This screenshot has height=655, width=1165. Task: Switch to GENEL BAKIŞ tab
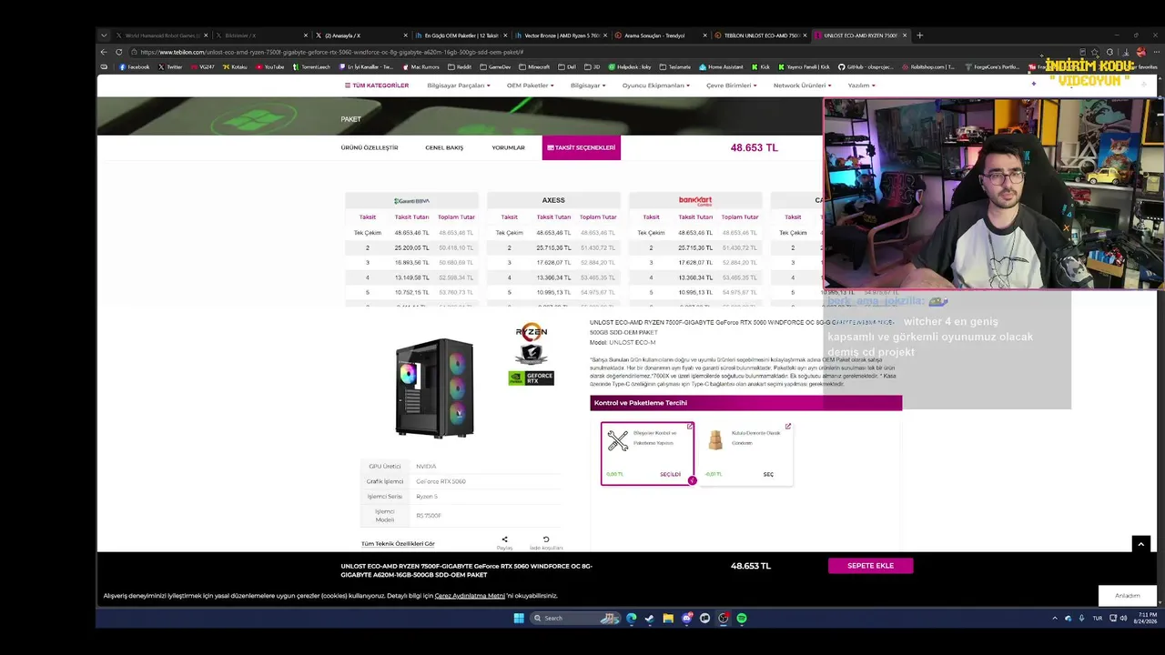coord(444,147)
